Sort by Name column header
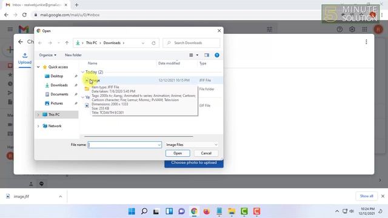The height and width of the screenshot is (218, 388). tap(93, 64)
